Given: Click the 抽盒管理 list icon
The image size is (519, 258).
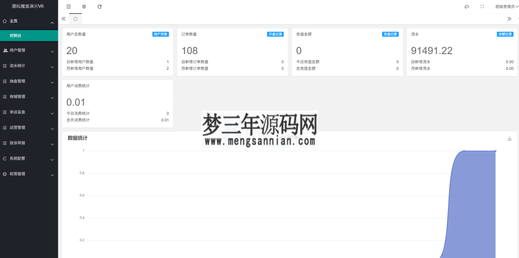Looking at the screenshot, I should click(x=5, y=81).
